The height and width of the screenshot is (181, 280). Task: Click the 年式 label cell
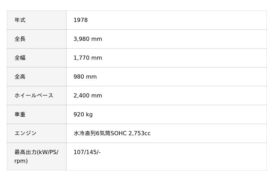point(20,20)
